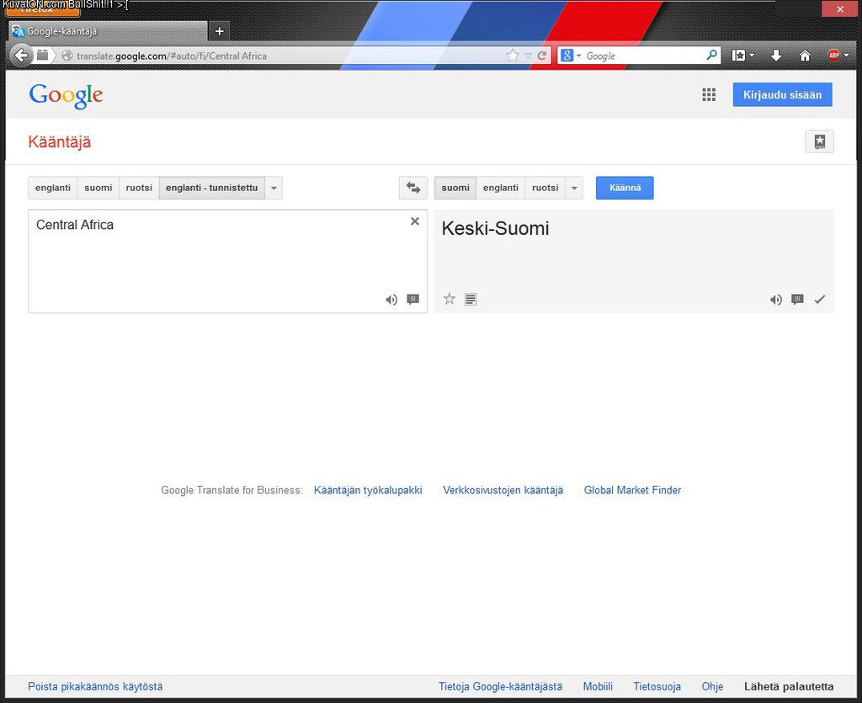Select suomi as target language

pos(455,188)
